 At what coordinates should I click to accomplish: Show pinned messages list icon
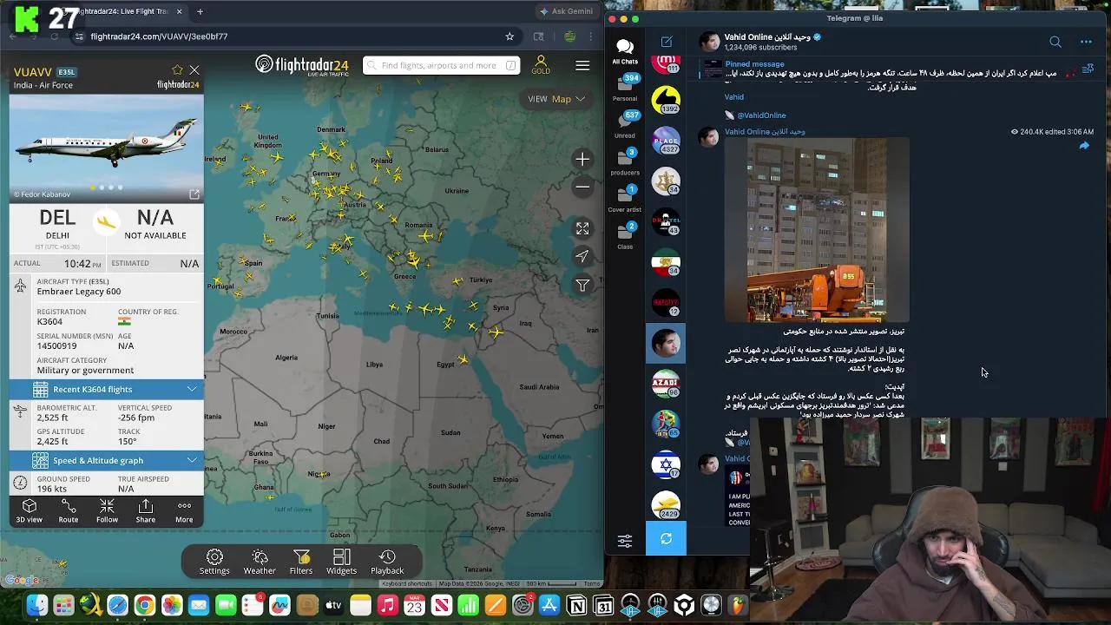coord(1088,69)
